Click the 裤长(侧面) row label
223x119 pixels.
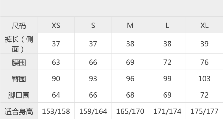19,43
